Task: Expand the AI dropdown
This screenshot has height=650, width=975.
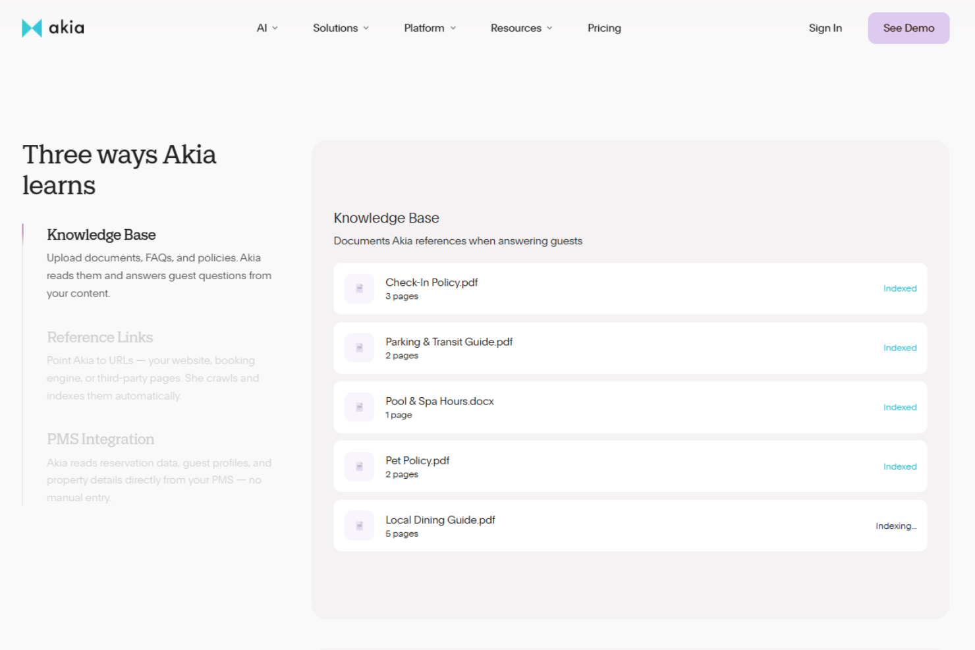Action: pos(267,28)
